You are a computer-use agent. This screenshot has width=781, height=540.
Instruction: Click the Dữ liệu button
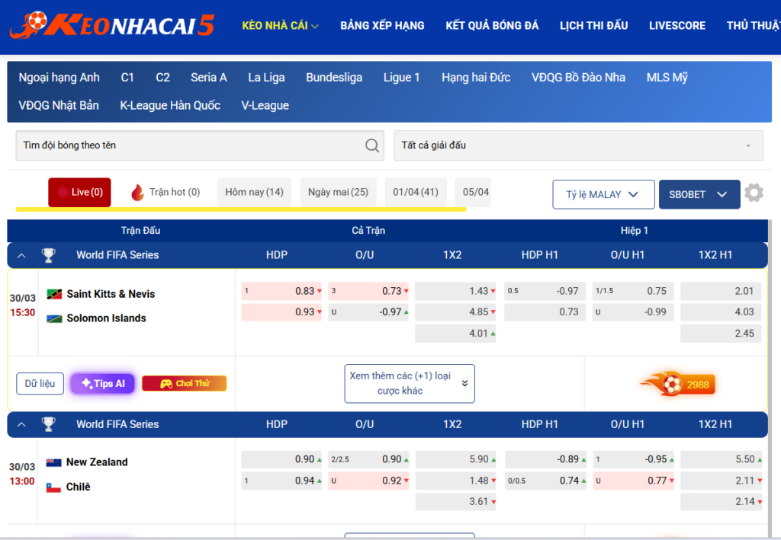pyautogui.click(x=40, y=383)
